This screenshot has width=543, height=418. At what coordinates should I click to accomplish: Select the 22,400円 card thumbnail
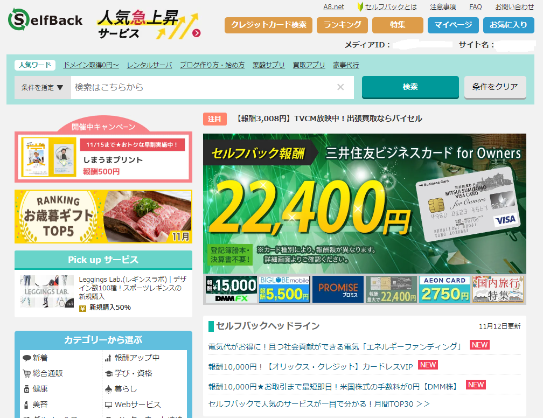[x=391, y=289]
